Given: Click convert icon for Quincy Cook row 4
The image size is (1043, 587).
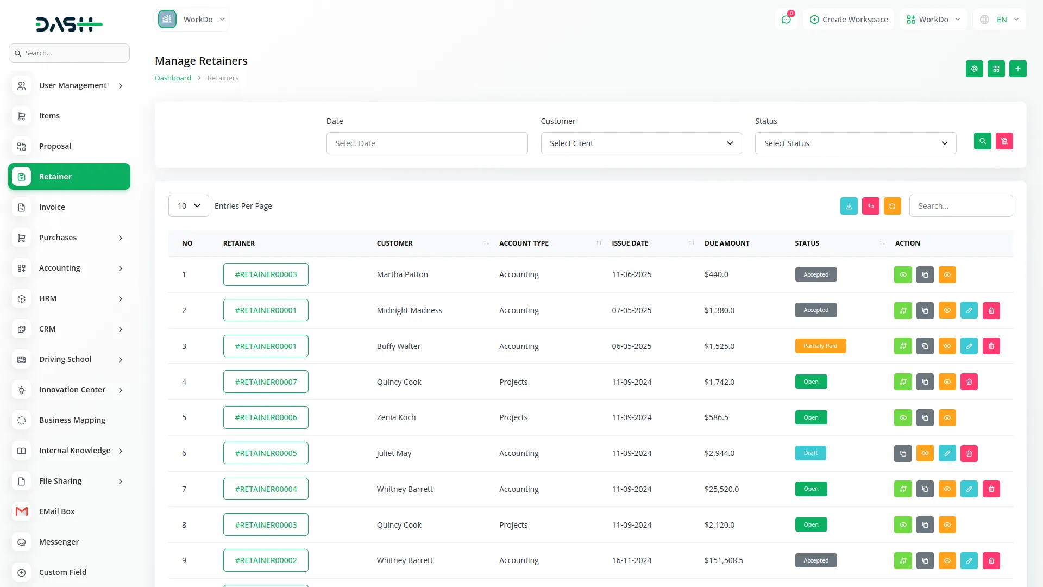Looking at the screenshot, I should (x=903, y=382).
